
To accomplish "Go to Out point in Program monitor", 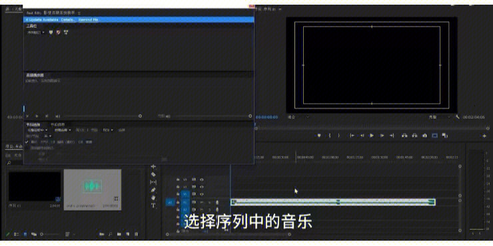I will [x=392, y=136].
